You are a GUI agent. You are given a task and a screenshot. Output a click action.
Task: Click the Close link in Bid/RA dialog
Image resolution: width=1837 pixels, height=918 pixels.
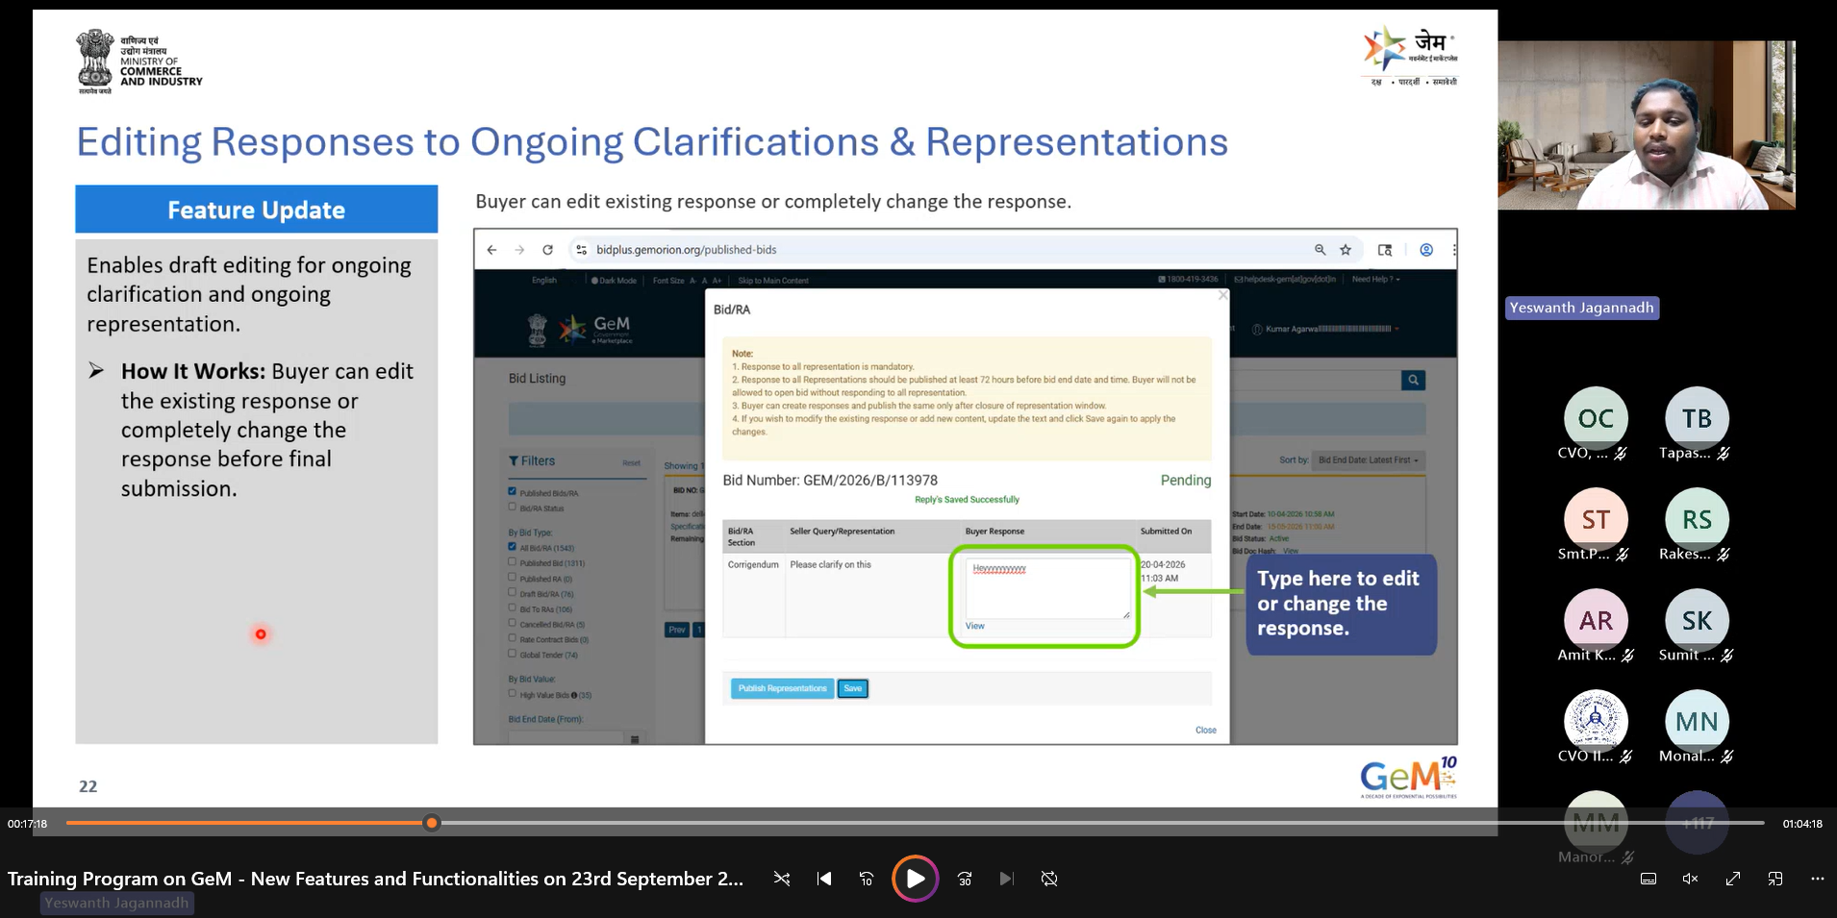(x=1206, y=731)
